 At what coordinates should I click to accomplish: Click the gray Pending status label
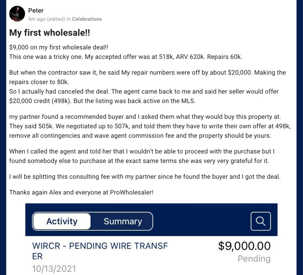[x=254, y=259]
